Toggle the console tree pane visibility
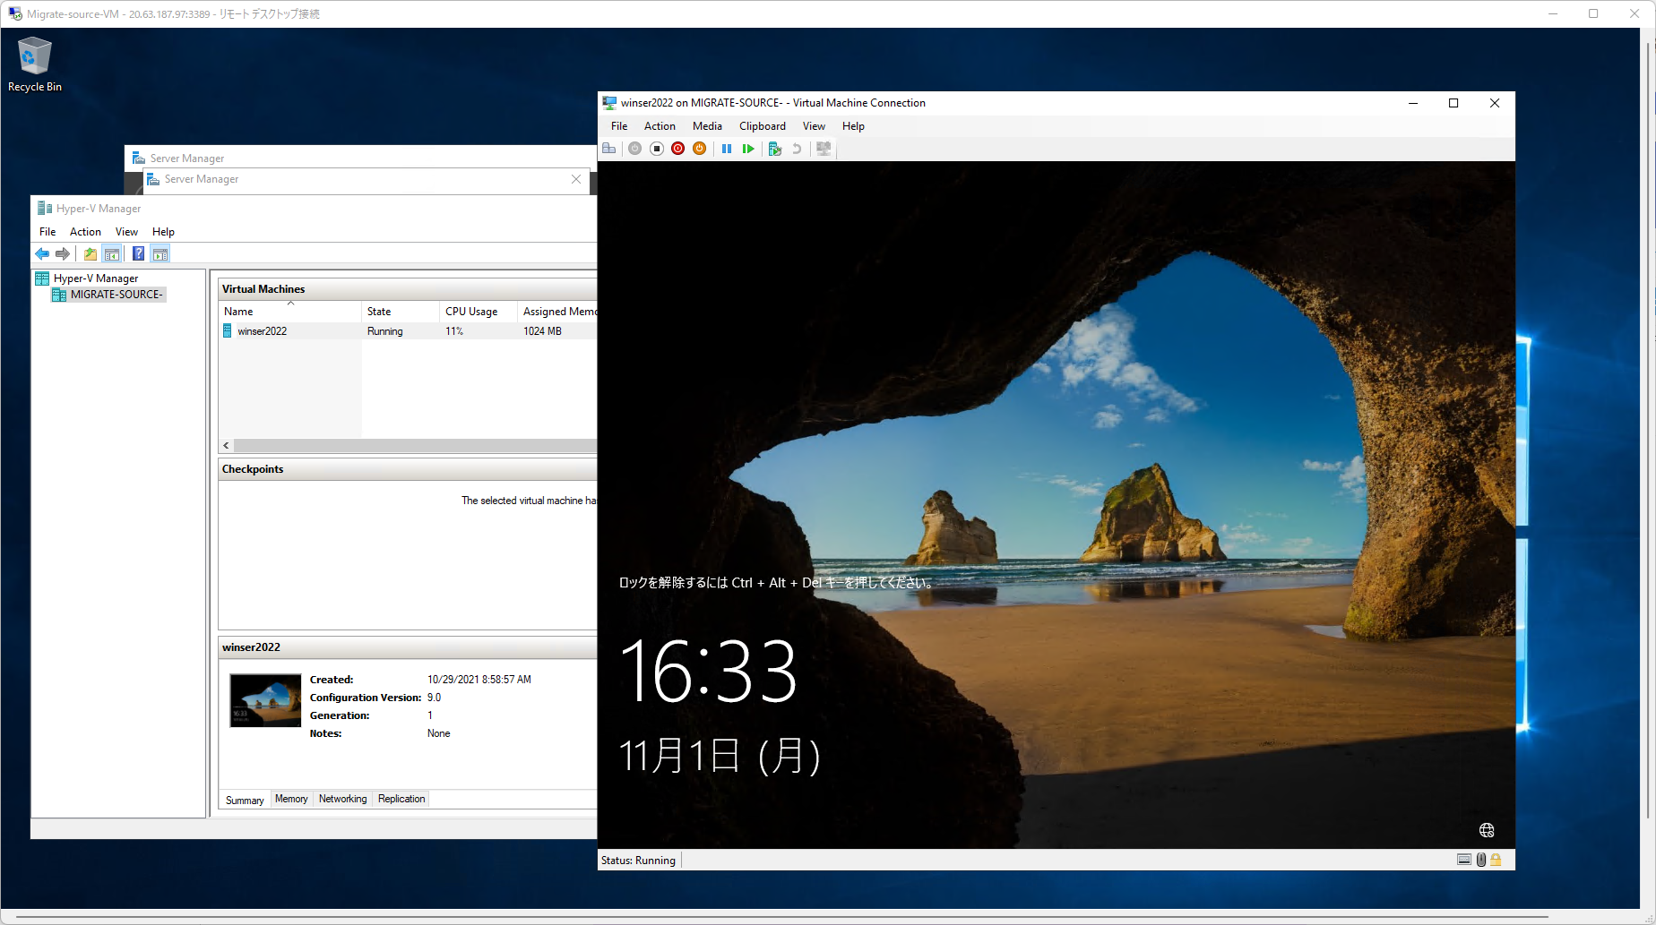1656x925 pixels. tap(112, 253)
